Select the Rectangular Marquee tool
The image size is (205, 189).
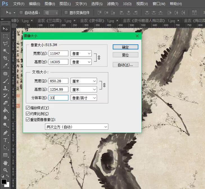5,36
